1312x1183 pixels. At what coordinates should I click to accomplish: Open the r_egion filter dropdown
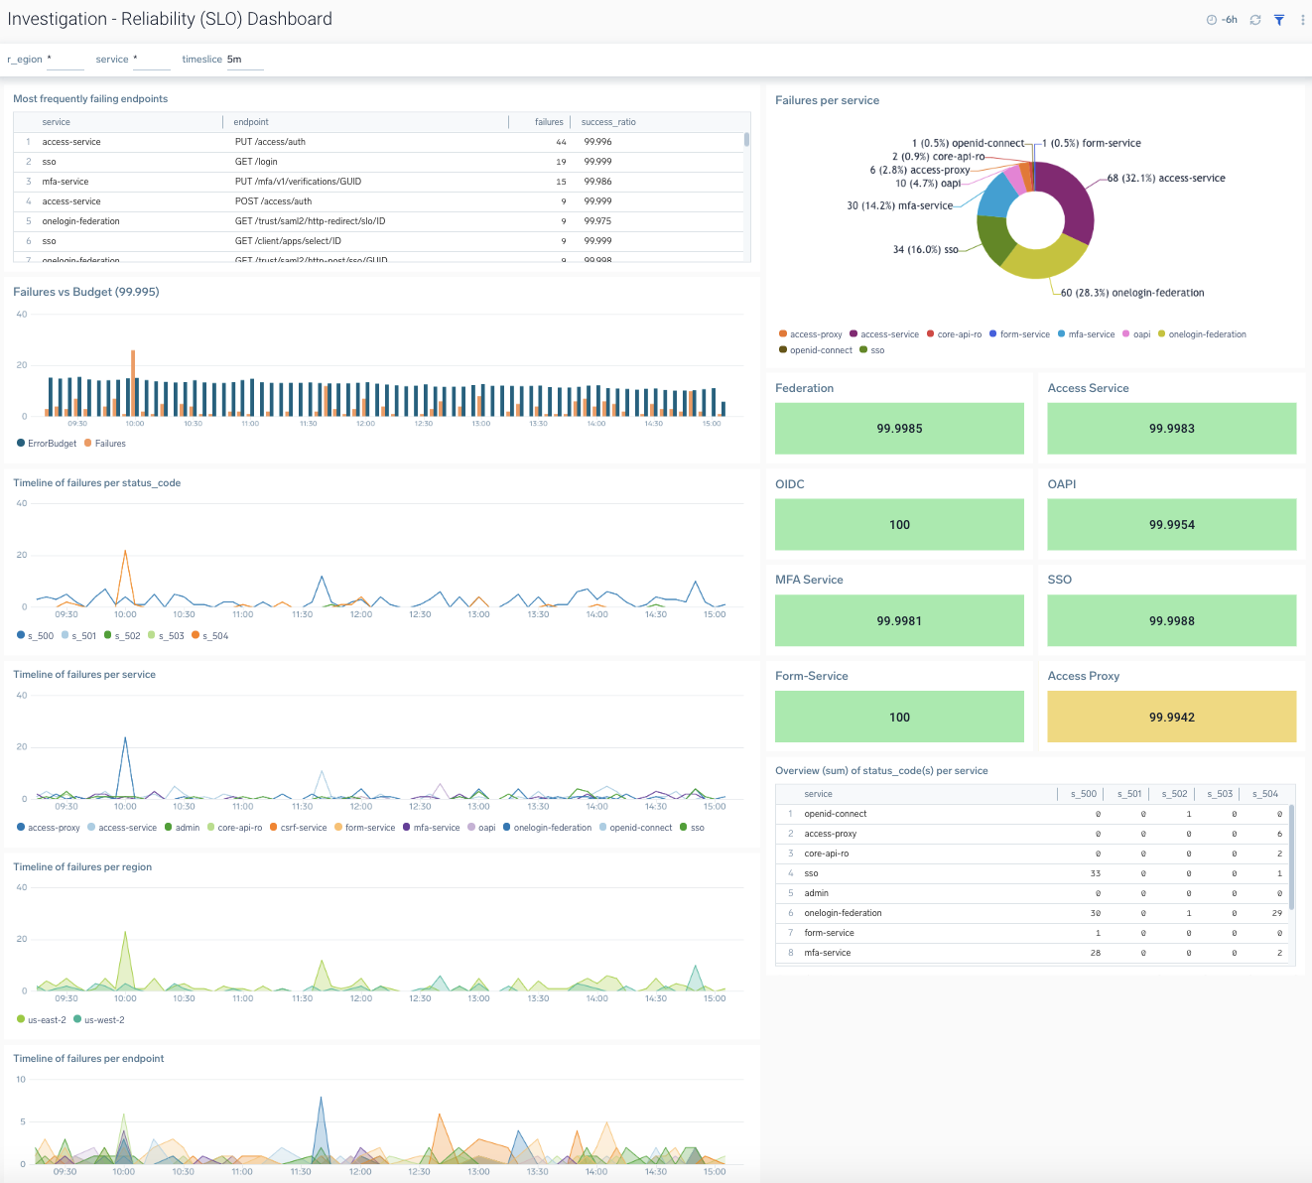tap(66, 59)
